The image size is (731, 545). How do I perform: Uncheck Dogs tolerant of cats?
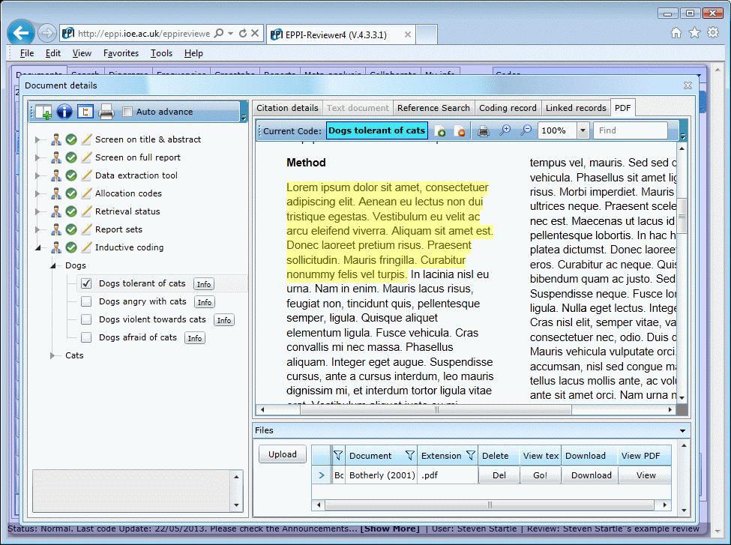point(86,283)
